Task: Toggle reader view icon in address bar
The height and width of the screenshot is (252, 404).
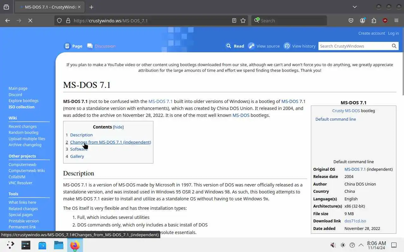Action: point(234,20)
